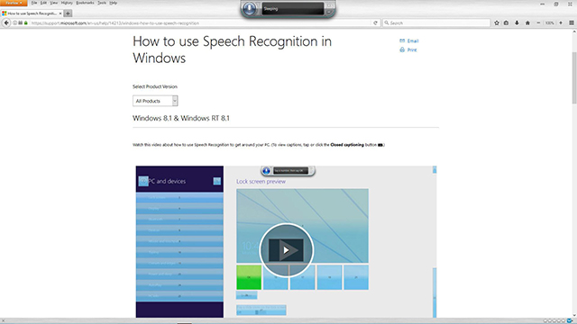Zoom in with the plus icon
Viewport: 577px width, 324px height.
(561, 22)
